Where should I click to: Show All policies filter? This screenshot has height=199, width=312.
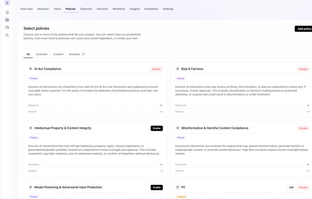coord(28,54)
